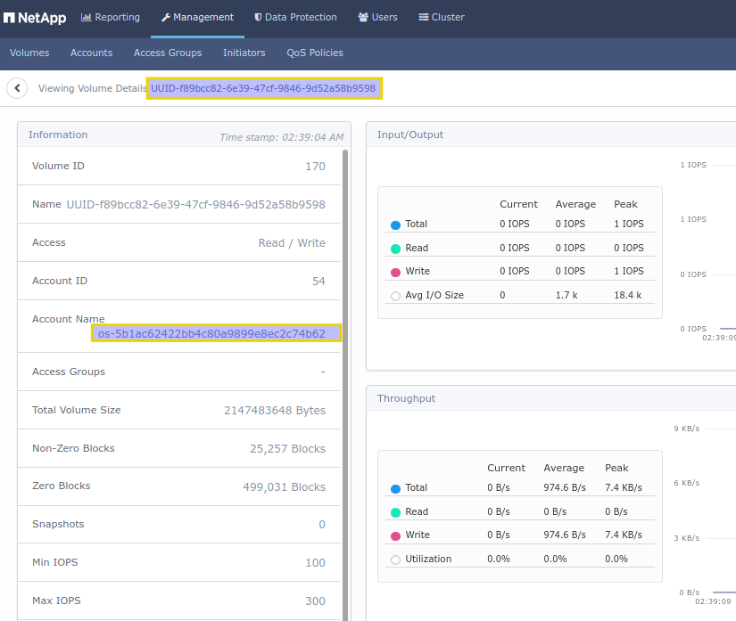The width and height of the screenshot is (736, 621).
Task: Click the Data Protection shield icon
Action: click(258, 17)
